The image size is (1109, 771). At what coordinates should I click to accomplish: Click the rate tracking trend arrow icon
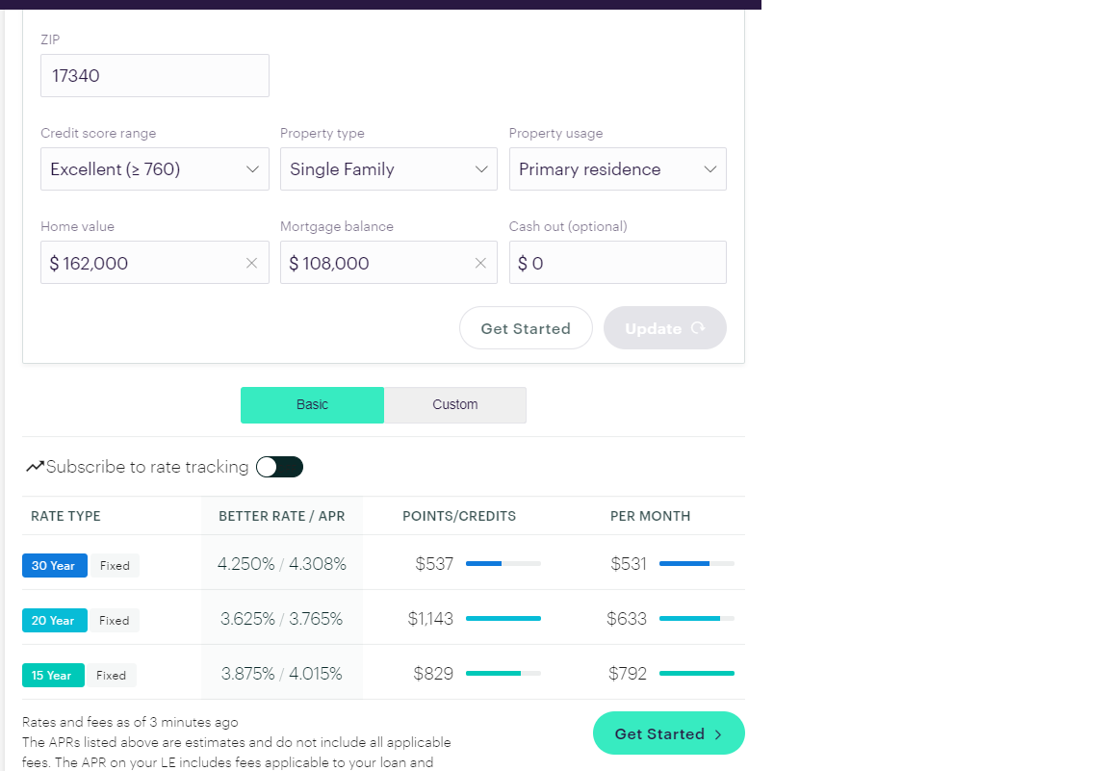click(x=35, y=467)
